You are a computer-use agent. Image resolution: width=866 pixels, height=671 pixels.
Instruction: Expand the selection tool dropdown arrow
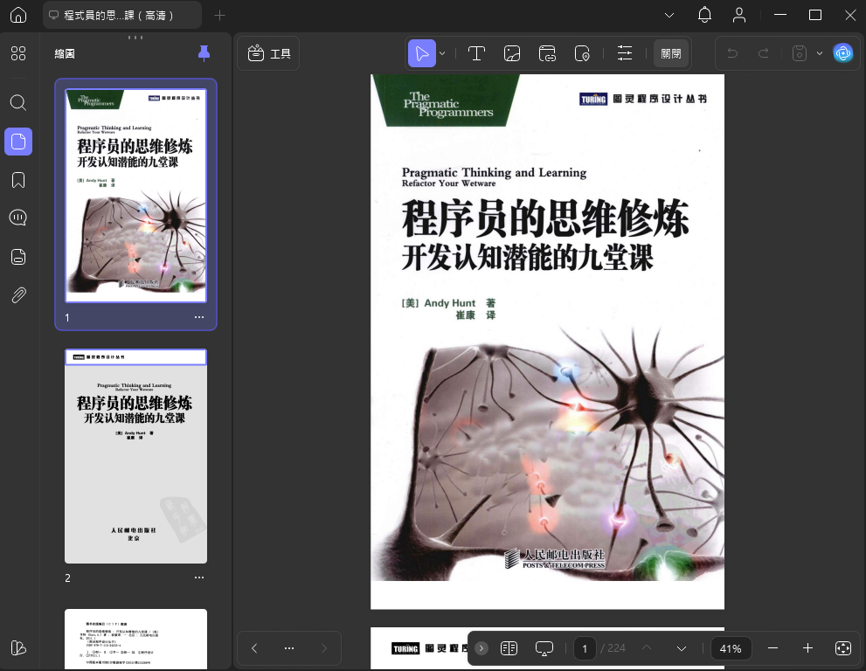[x=442, y=53]
